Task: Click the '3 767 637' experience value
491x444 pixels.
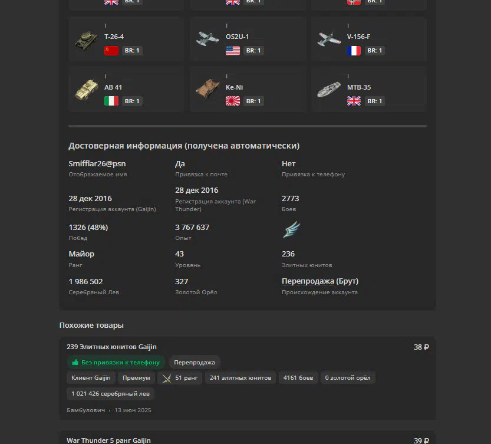Action: click(192, 228)
